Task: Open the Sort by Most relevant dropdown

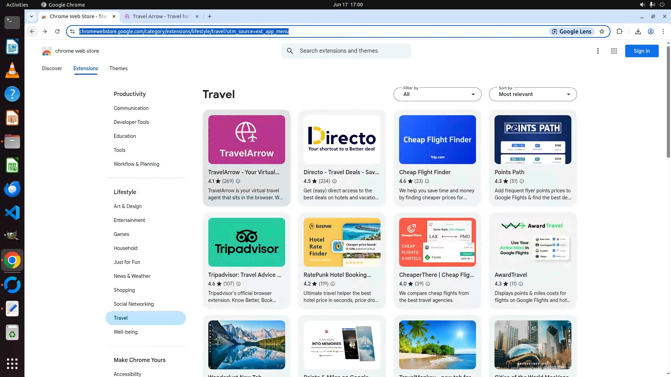Action: click(532, 94)
